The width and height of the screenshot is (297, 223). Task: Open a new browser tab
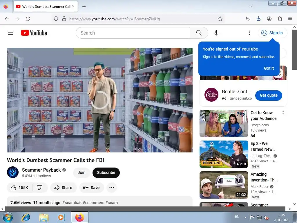84,7
